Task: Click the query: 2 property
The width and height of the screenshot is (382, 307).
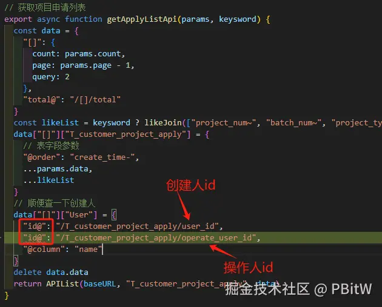Action: coord(51,77)
